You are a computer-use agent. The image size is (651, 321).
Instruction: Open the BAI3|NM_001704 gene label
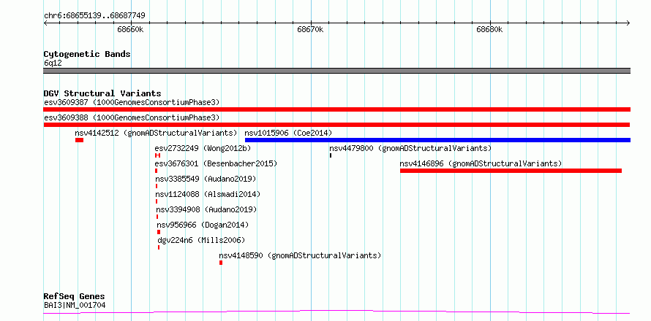click(x=75, y=305)
